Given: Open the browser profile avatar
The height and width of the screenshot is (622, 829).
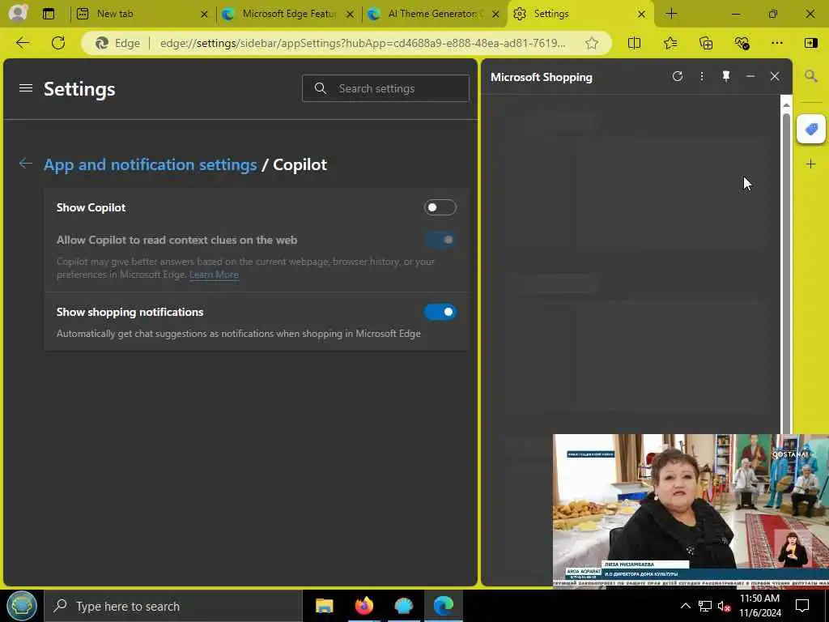Looking at the screenshot, I should (18, 13).
